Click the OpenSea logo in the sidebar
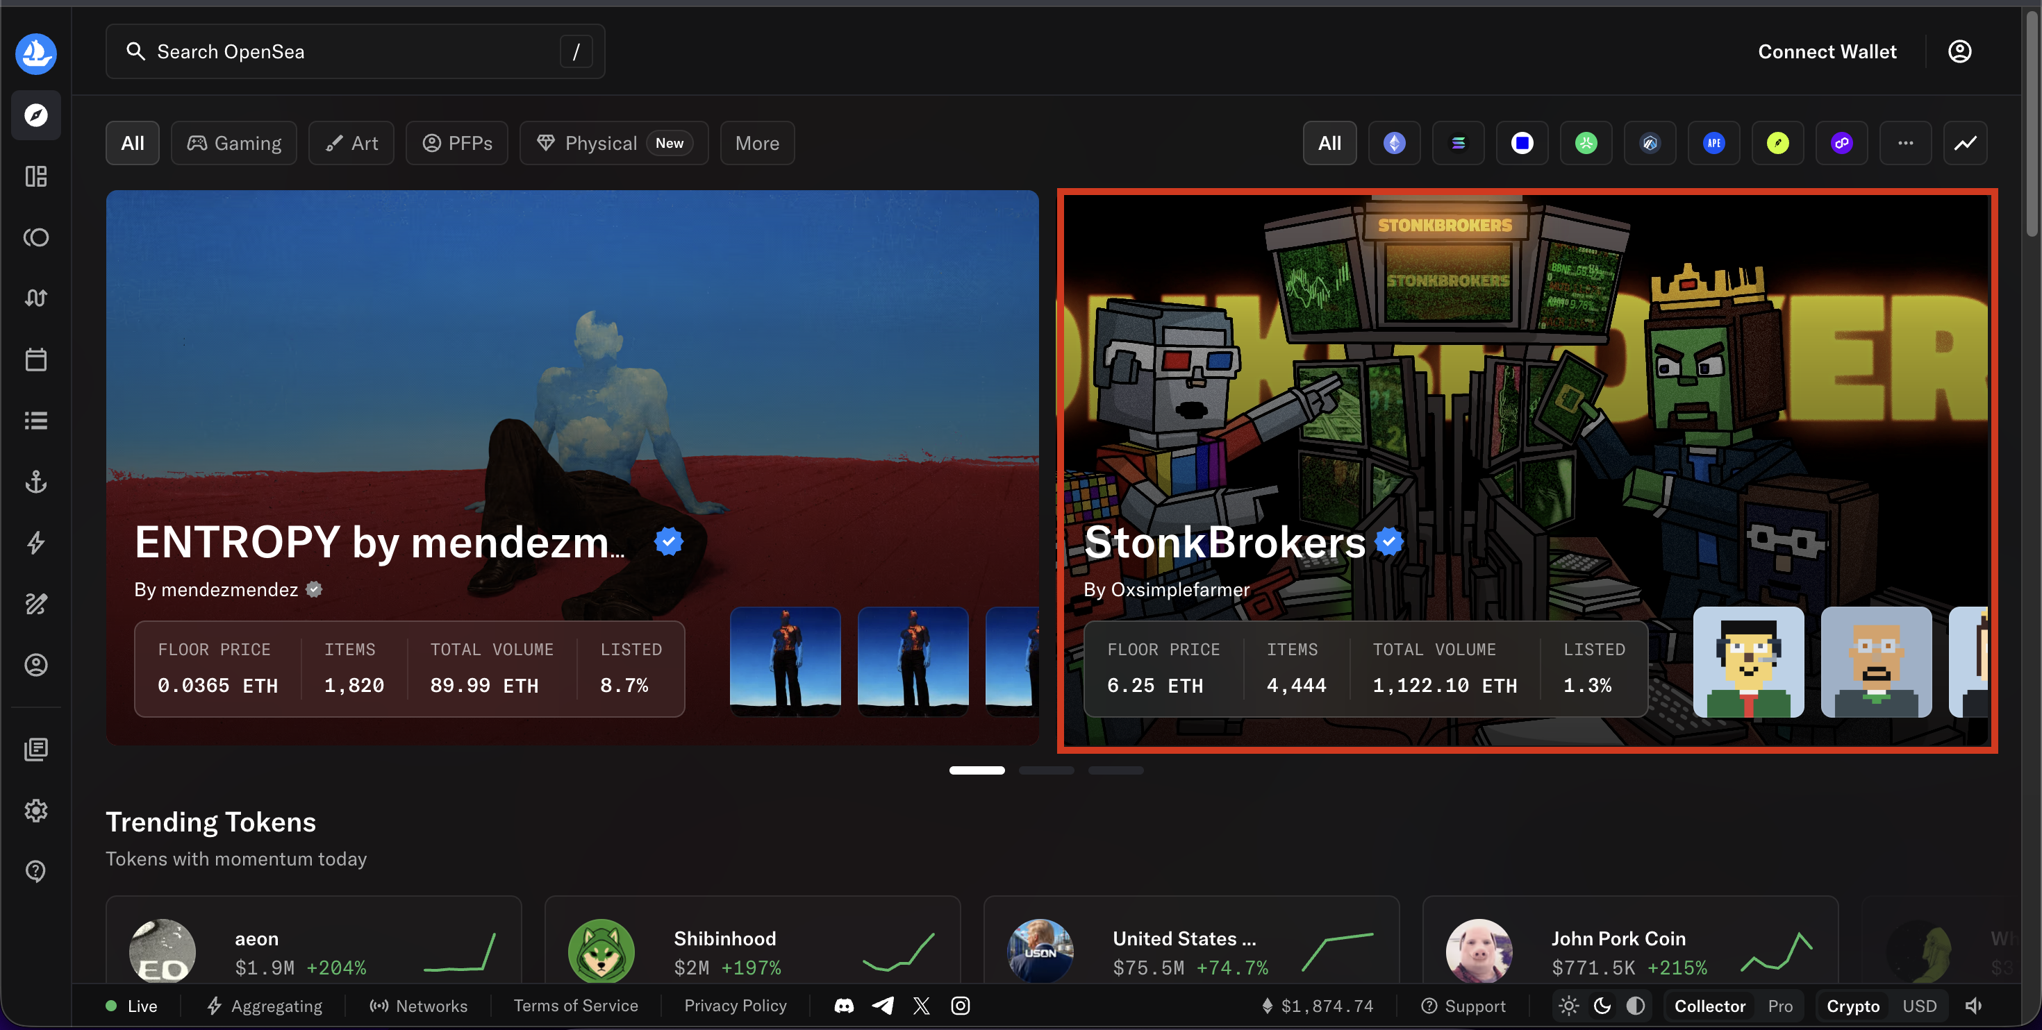 [35, 53]
